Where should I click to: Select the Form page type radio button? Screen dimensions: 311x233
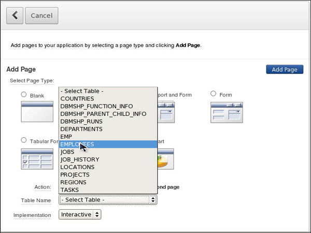coord(213,94)
